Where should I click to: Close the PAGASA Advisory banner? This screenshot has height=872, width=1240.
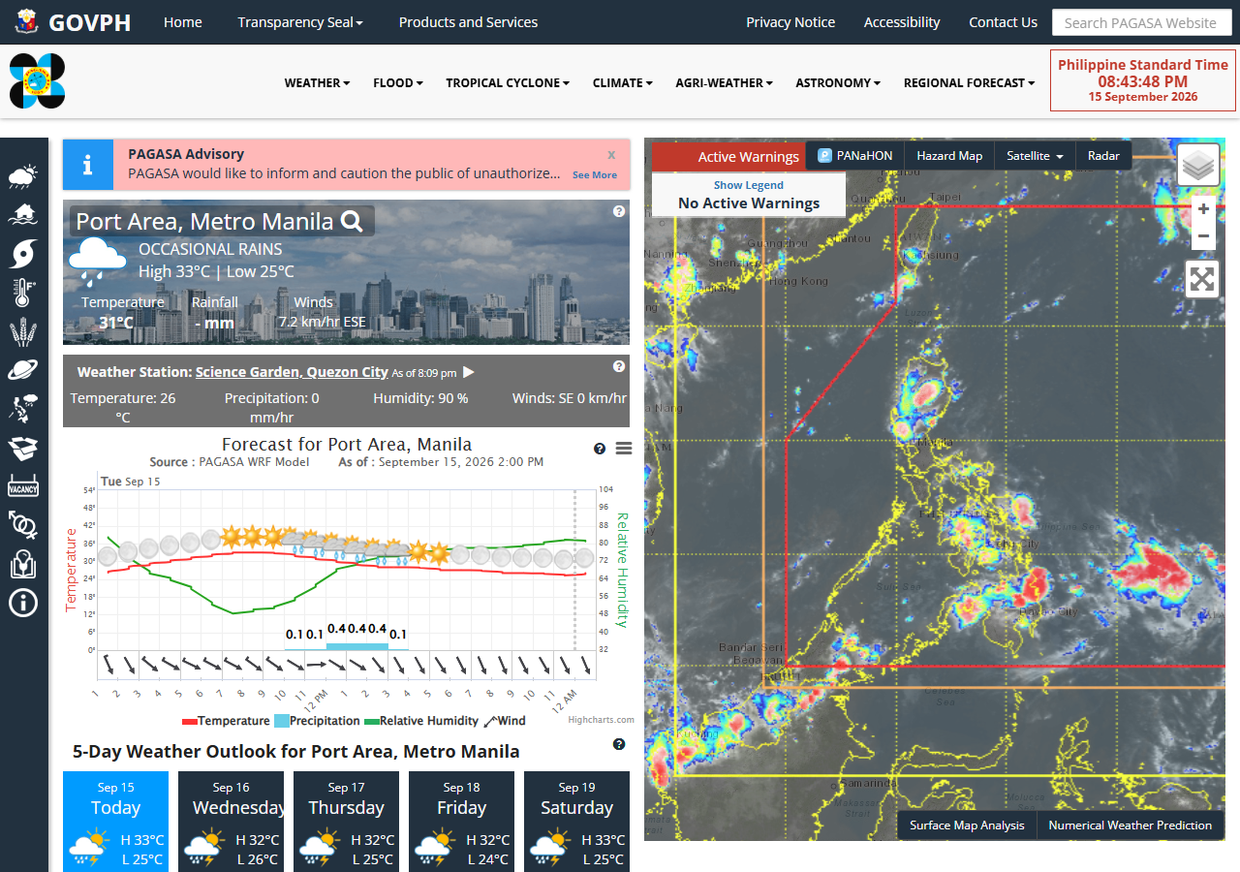pos(611,154)
